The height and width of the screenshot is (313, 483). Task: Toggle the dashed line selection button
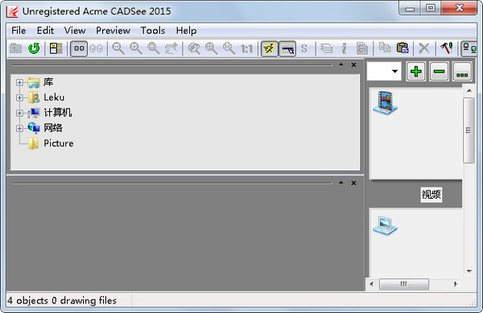[287, 48]
